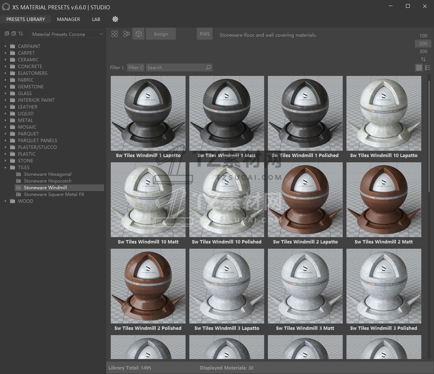434x374 pixels.
Task: Select the FABRIC category
Action: point(26,80)
